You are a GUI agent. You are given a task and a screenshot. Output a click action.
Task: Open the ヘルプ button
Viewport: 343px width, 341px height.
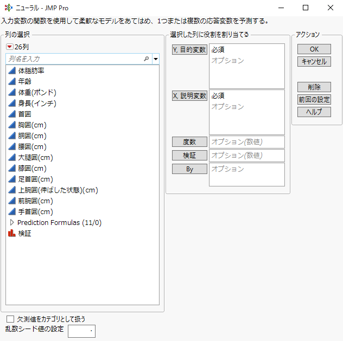[x=314, y=112]
